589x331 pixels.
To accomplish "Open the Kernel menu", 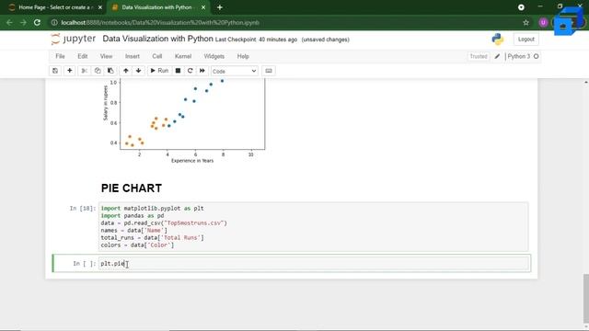I will coord(183,56).
